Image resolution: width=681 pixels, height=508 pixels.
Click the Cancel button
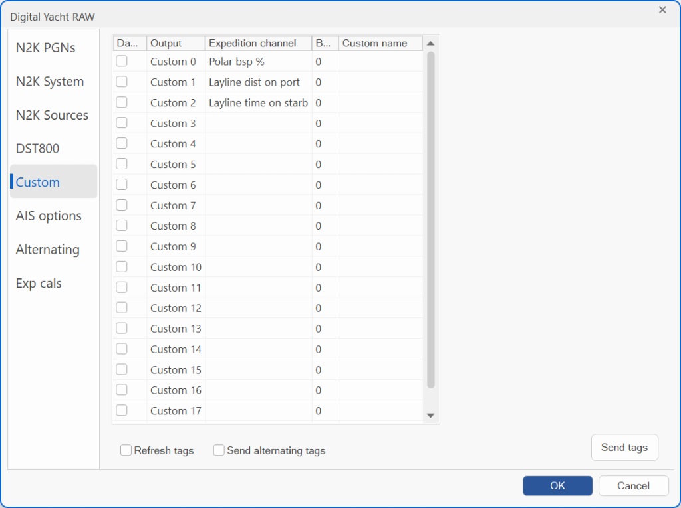(633, 485)
